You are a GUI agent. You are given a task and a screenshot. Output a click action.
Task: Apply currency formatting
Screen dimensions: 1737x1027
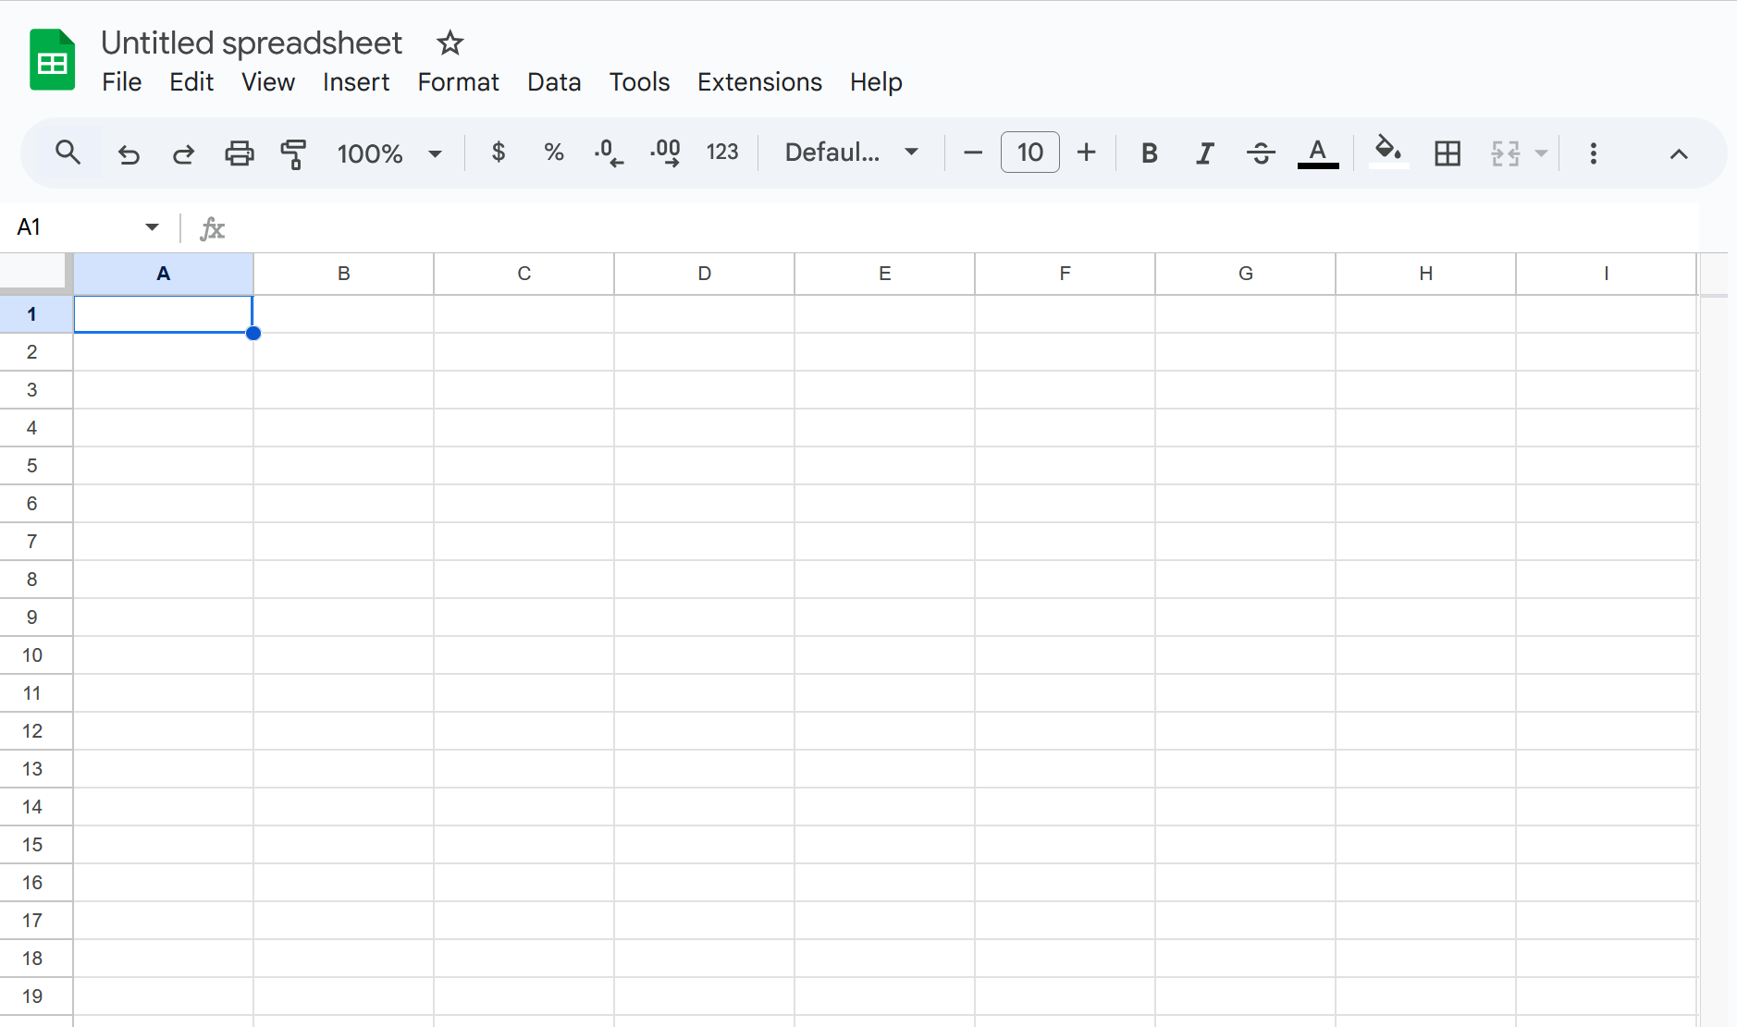coord(498,153)
